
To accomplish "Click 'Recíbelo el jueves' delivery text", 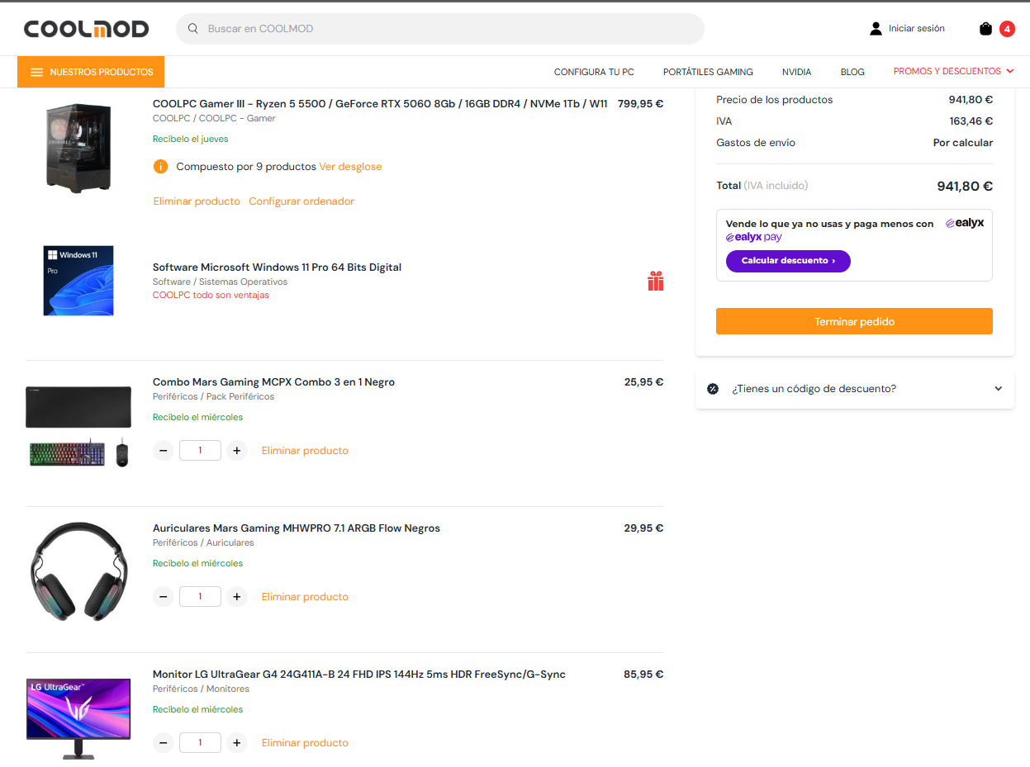I will coord(191,140).
